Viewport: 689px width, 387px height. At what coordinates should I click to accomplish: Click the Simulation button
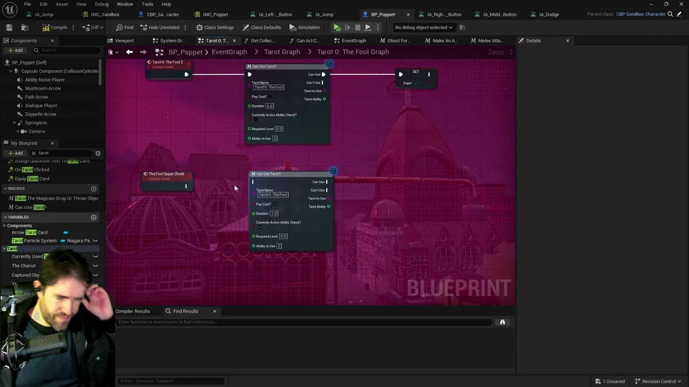304,27
